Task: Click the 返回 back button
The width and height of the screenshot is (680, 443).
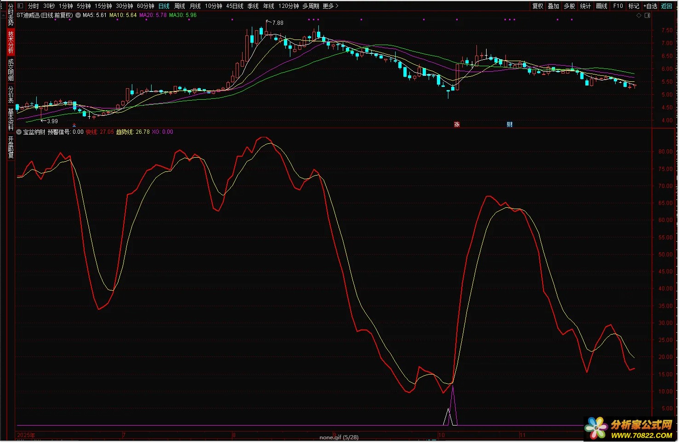Action: point(666,6)
